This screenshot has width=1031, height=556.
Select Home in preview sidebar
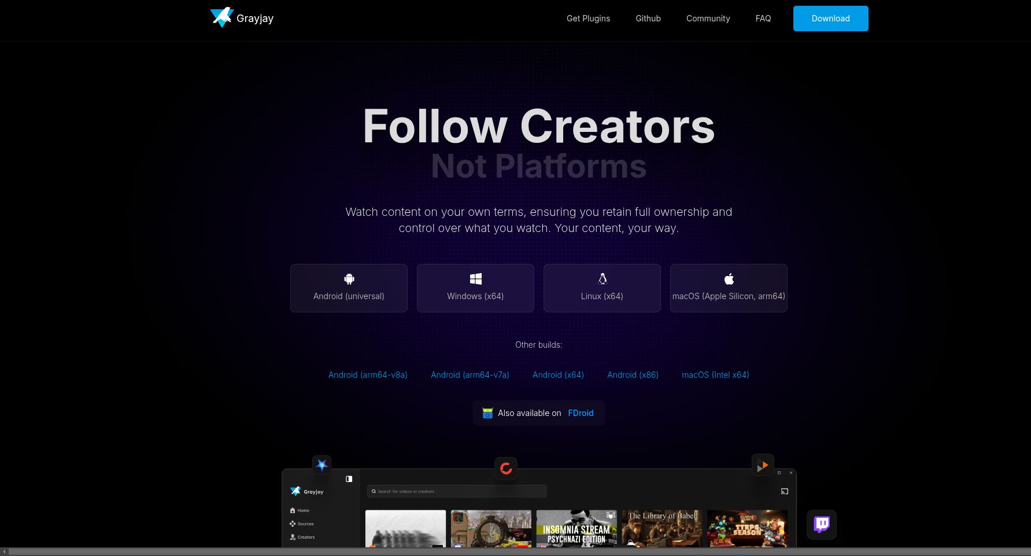[x=300, y=510]
